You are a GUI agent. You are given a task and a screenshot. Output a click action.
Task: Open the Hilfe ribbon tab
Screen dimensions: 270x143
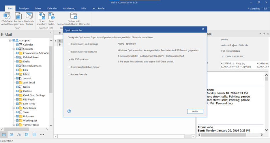tap(84, 8)
